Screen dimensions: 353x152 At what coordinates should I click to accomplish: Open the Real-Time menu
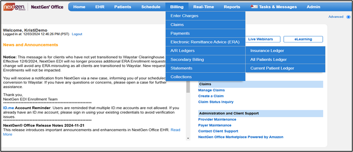point(203,7)
